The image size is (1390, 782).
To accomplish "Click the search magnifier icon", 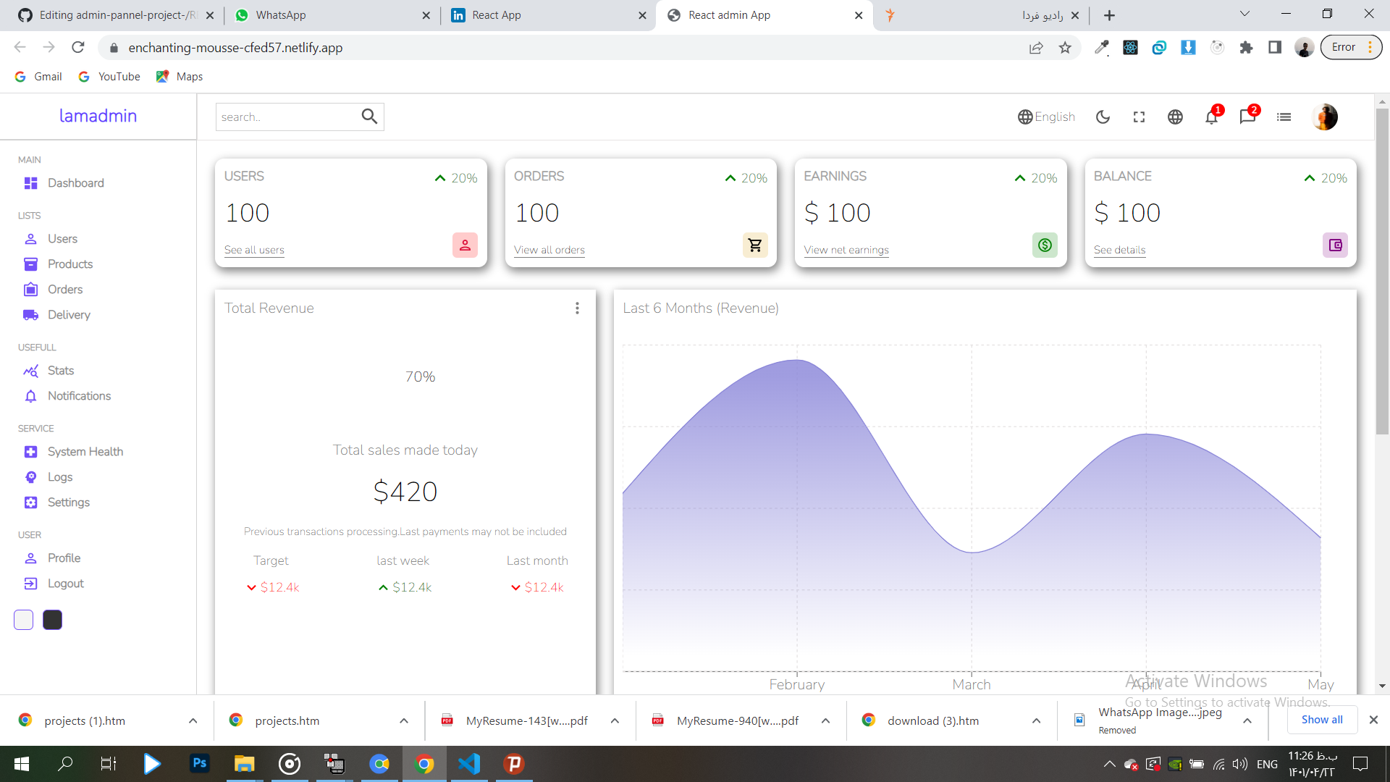I will (x=369, y=117).
